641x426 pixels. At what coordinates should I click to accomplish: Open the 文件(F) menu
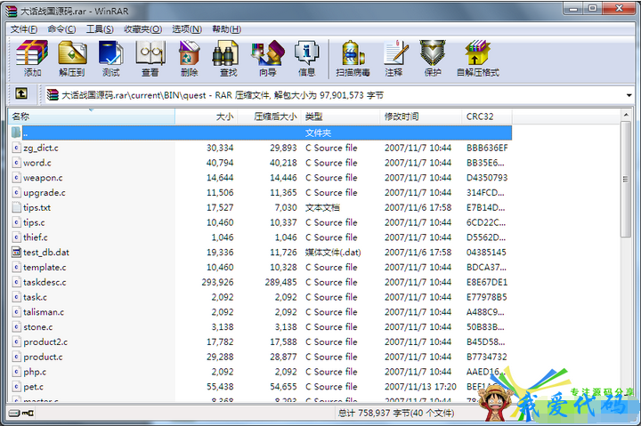[x=24, y=29]
